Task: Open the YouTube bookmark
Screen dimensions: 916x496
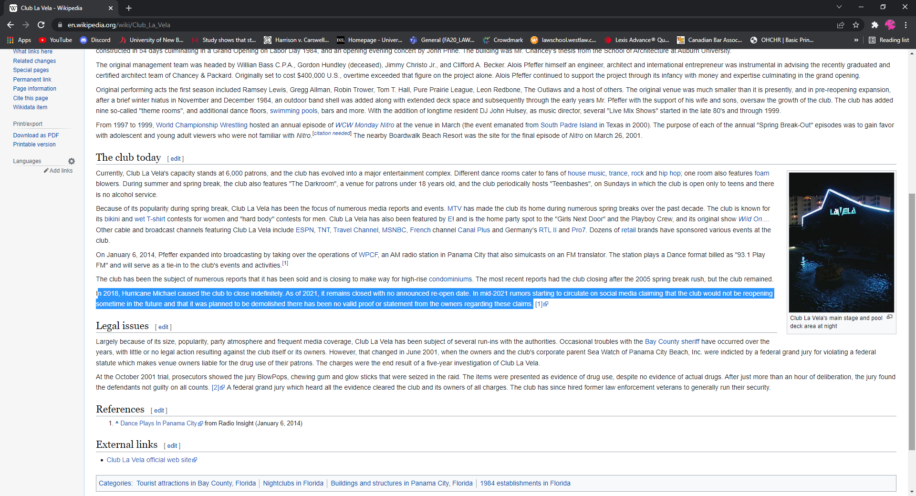Action: pos(55,40)
